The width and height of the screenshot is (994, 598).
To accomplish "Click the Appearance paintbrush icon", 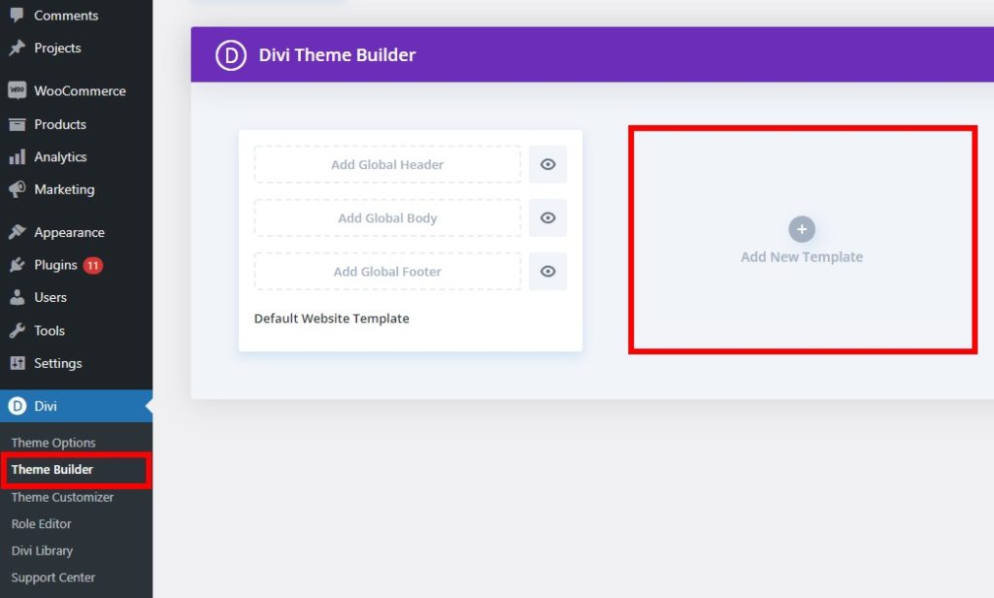I will (17, 232).
